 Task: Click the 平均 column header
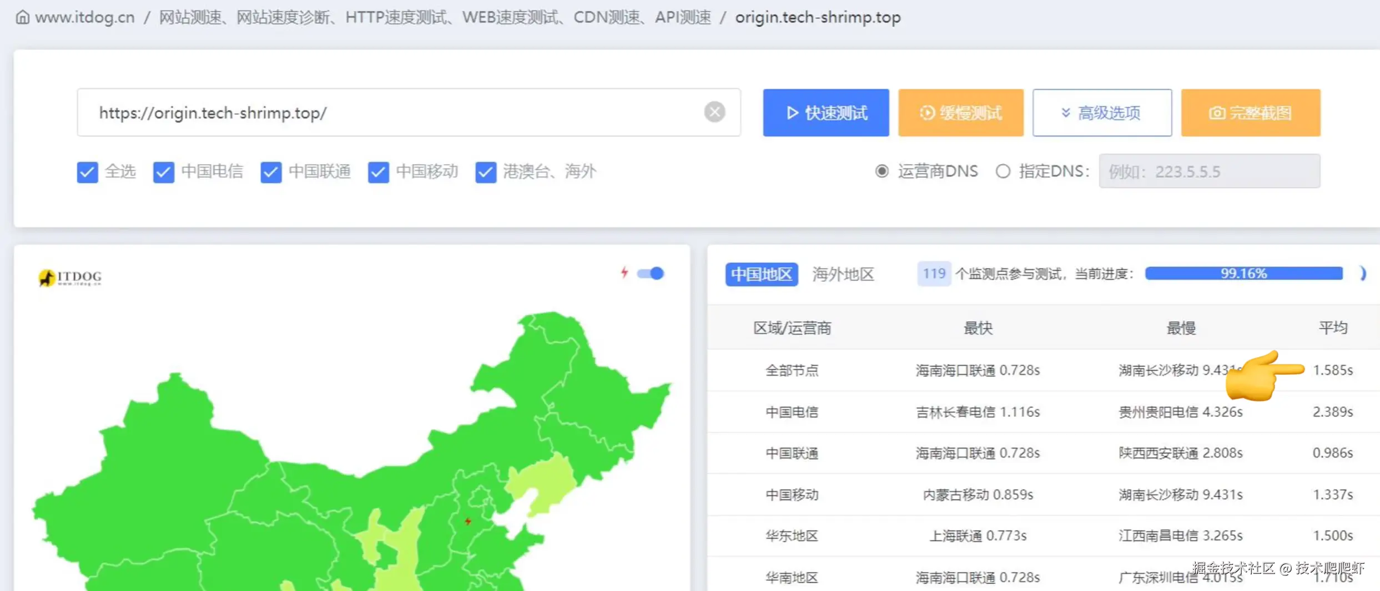click(1333, 328)
